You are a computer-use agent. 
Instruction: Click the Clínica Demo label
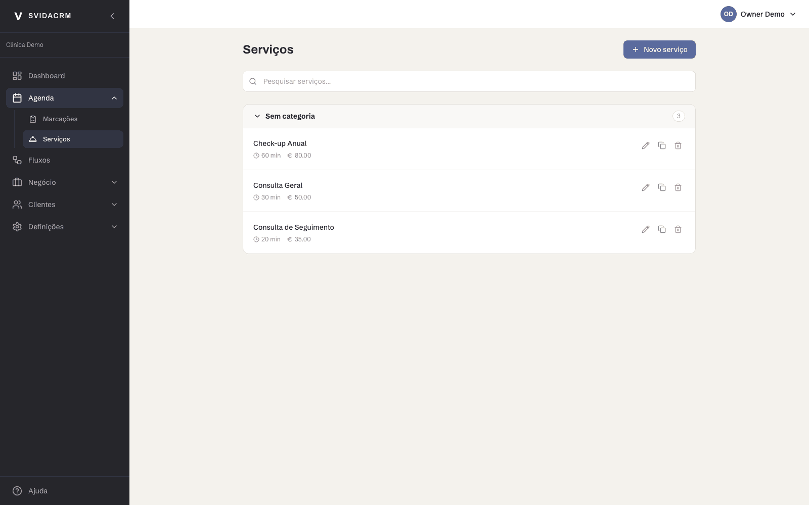click(25, 45)
